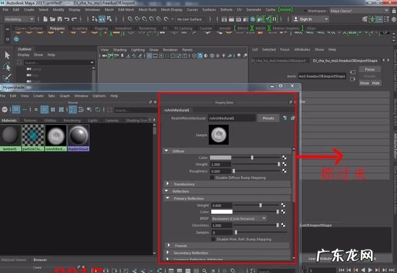Image resolution: width=397 pixels, height=273 pixels.
Task: Collapse the Diffuse section
Action: click(x=168, y=150)
